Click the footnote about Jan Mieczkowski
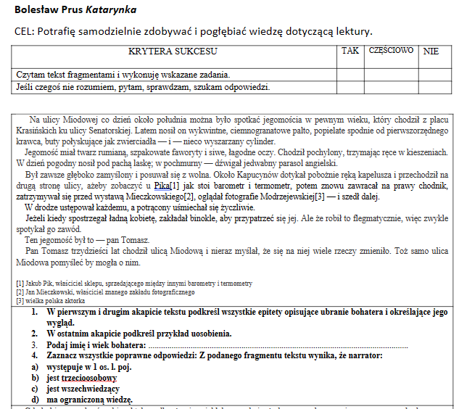The height and width of the screenshot is (409, 459). click(105, 292)
